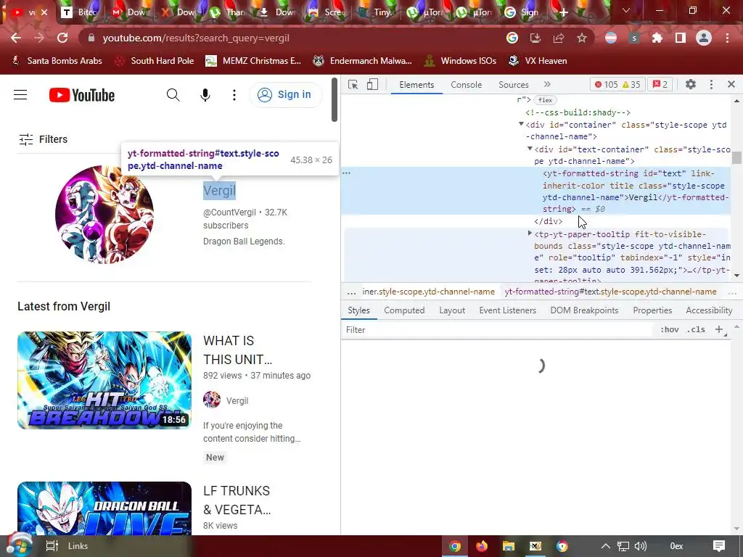Collapse div id container node
Viewport: 743px width, 557px height.
[x=521, y=124]
